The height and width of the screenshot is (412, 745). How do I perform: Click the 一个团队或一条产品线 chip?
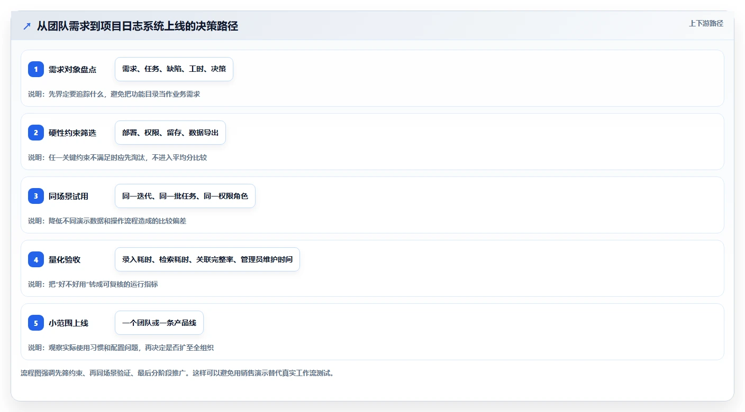[159, 323]
